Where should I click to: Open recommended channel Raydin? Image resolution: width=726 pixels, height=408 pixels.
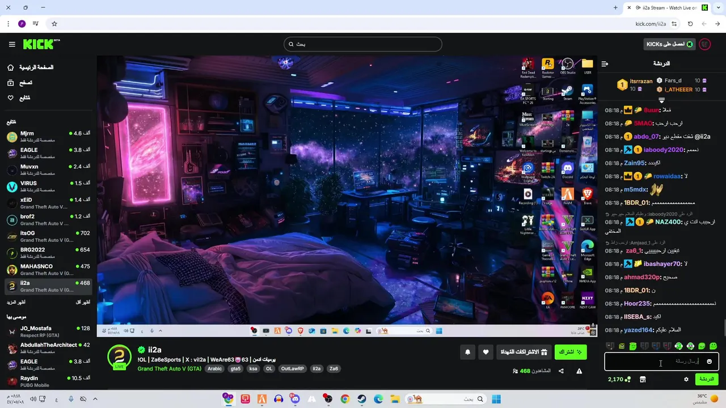(48, 381)
